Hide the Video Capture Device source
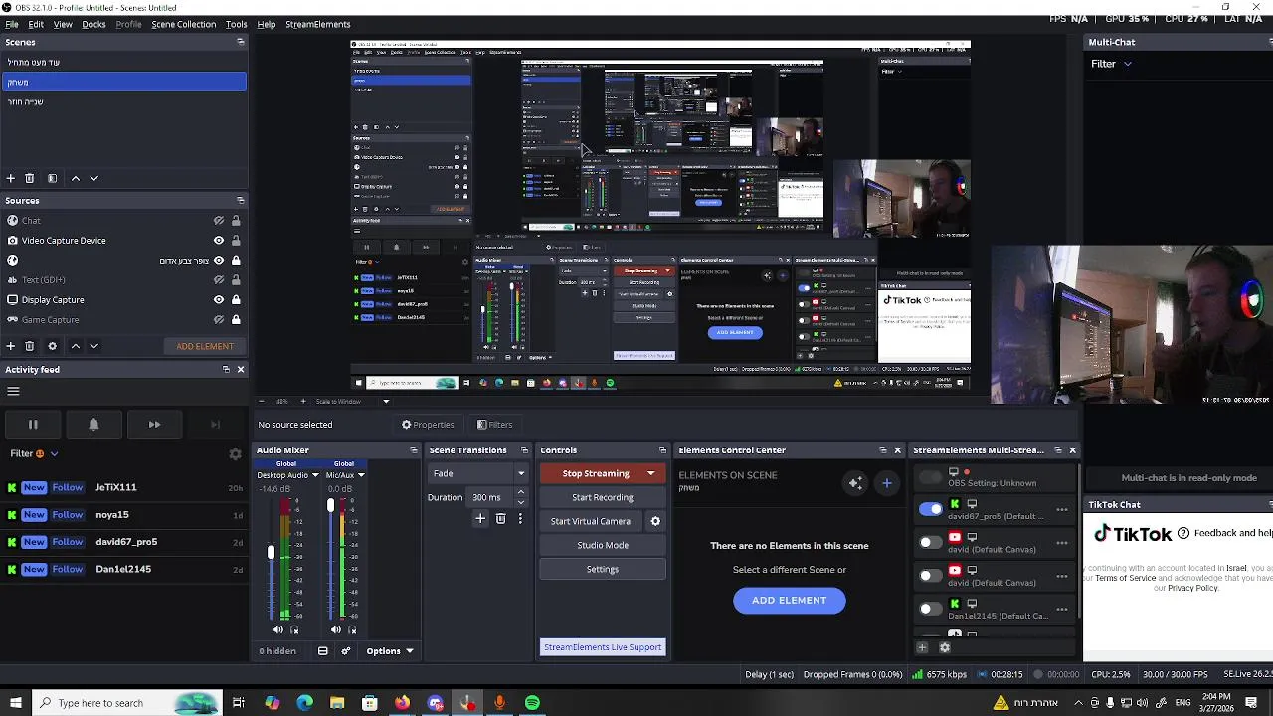1273x716 pixels. coord(219,241)
